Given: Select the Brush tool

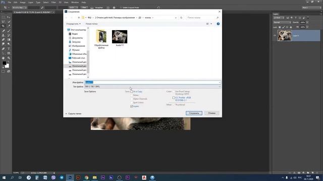Looking at the screenshot, I should coord(9,31).
